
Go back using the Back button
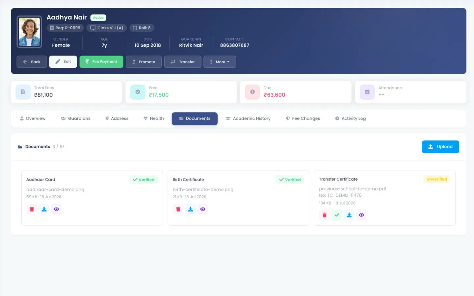tap(32, 62)
